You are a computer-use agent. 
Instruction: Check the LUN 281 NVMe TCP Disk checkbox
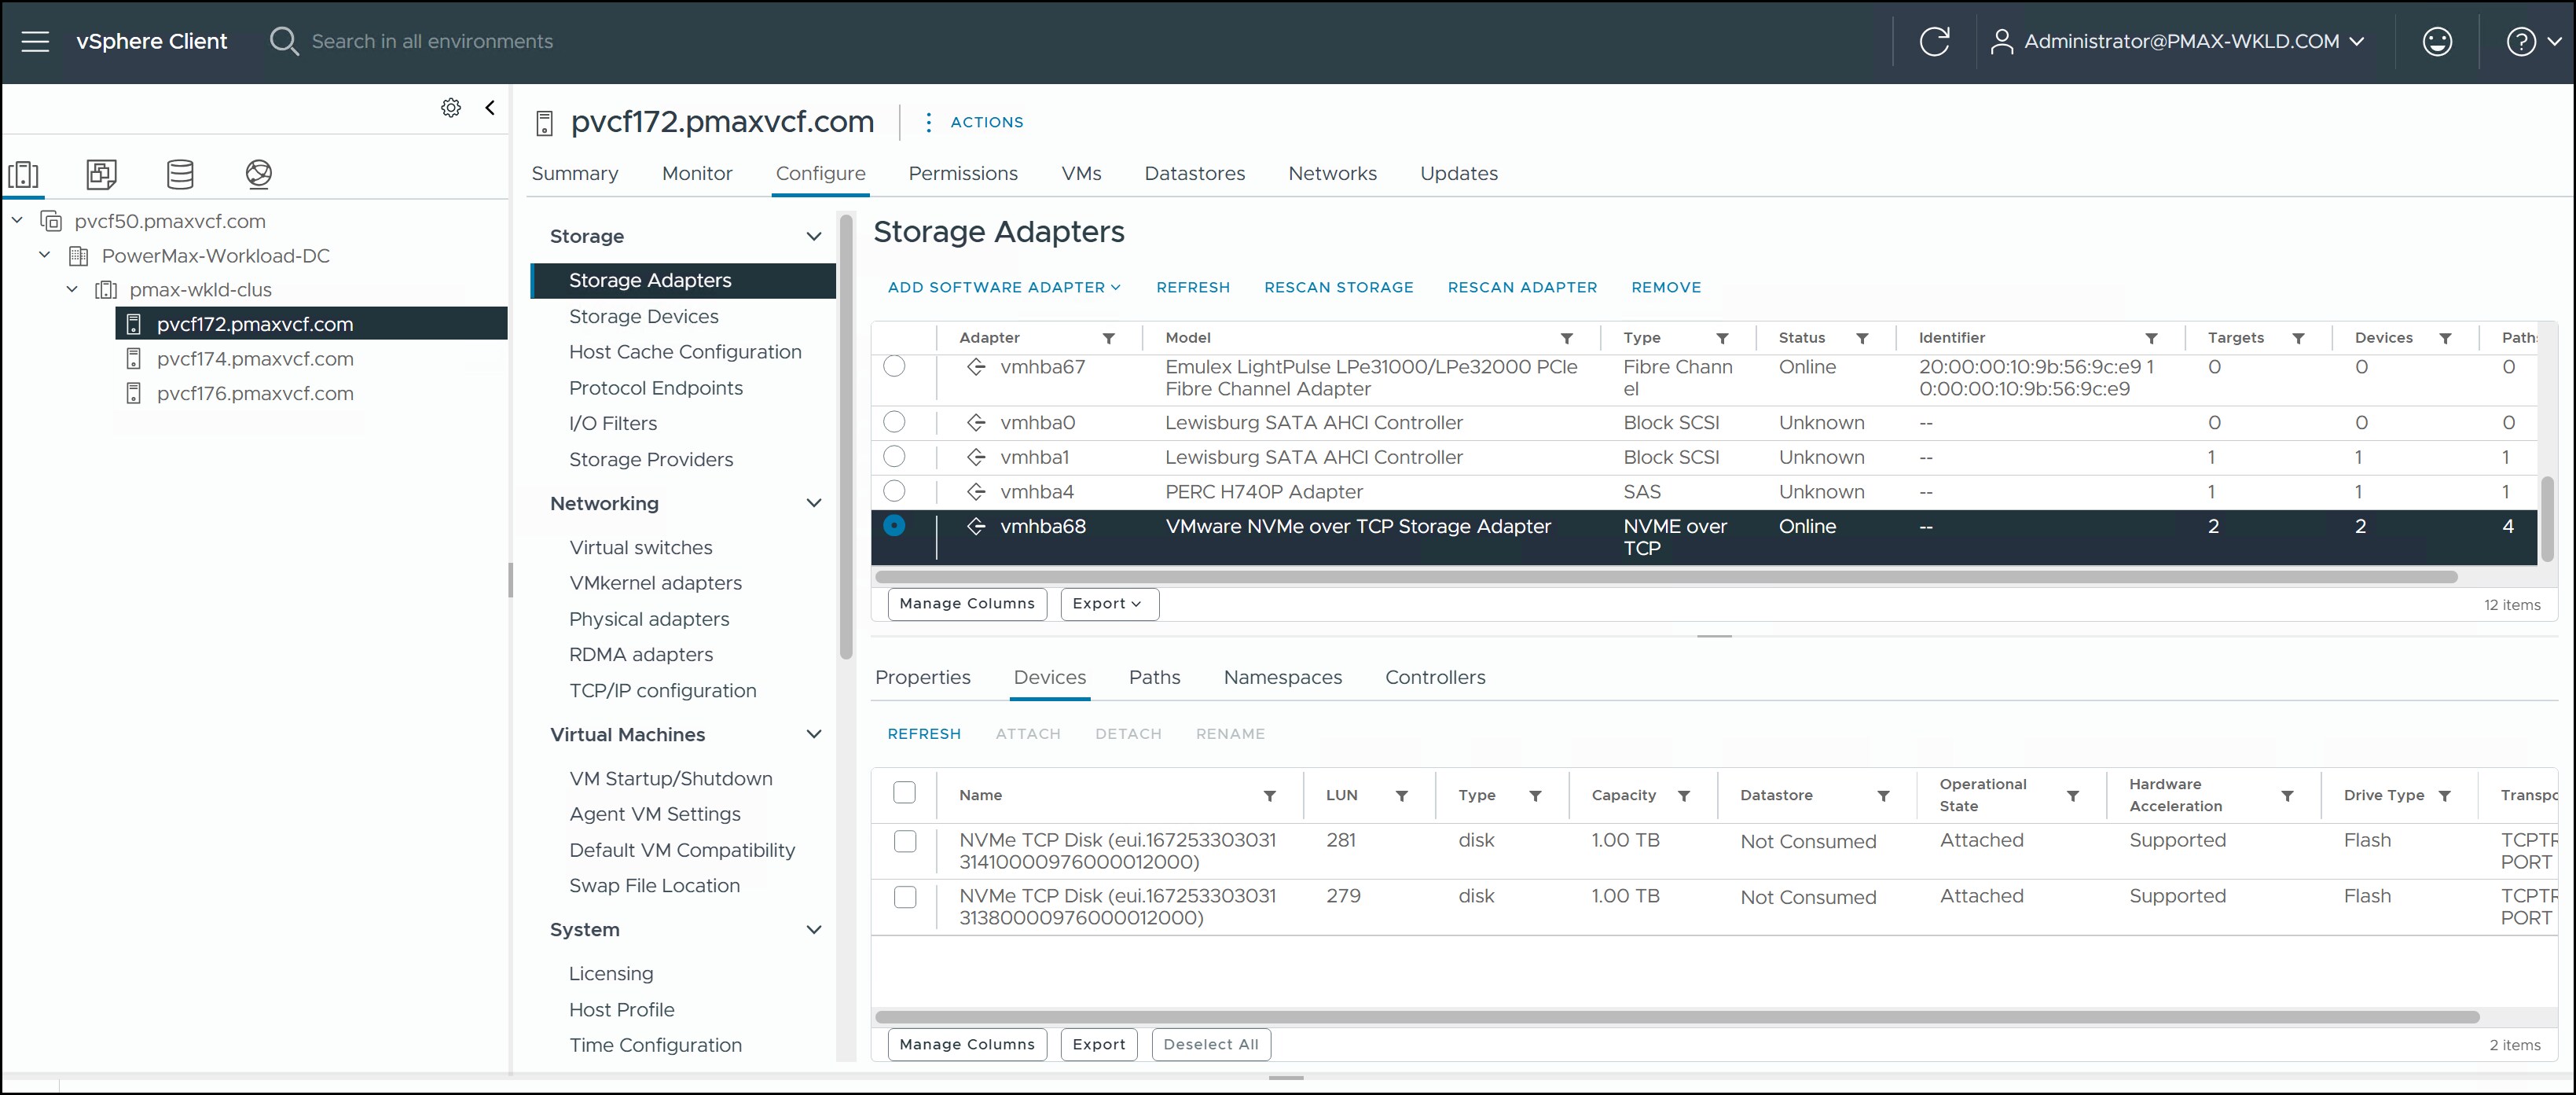(x=905, y=841)
